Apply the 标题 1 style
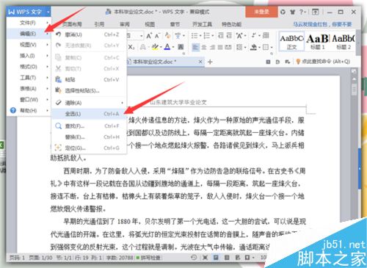 pos(318,41)
